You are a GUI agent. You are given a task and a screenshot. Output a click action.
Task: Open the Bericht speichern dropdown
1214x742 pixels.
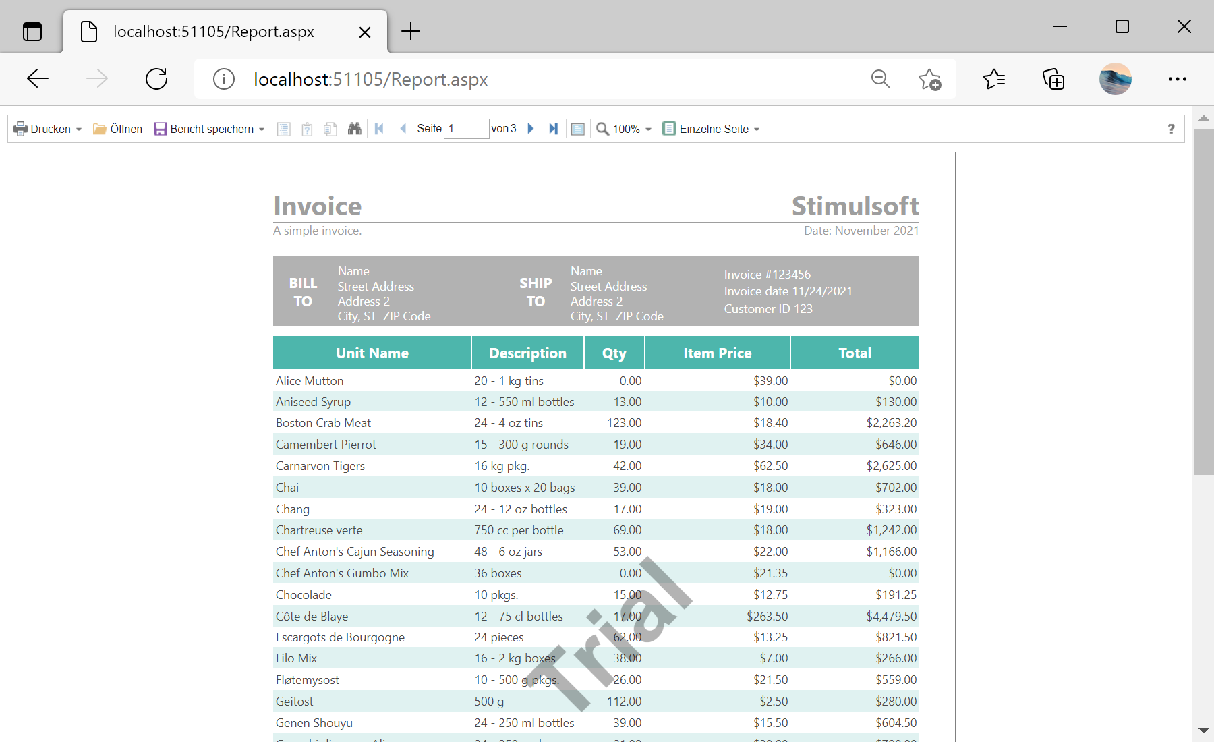click(210, 129)
